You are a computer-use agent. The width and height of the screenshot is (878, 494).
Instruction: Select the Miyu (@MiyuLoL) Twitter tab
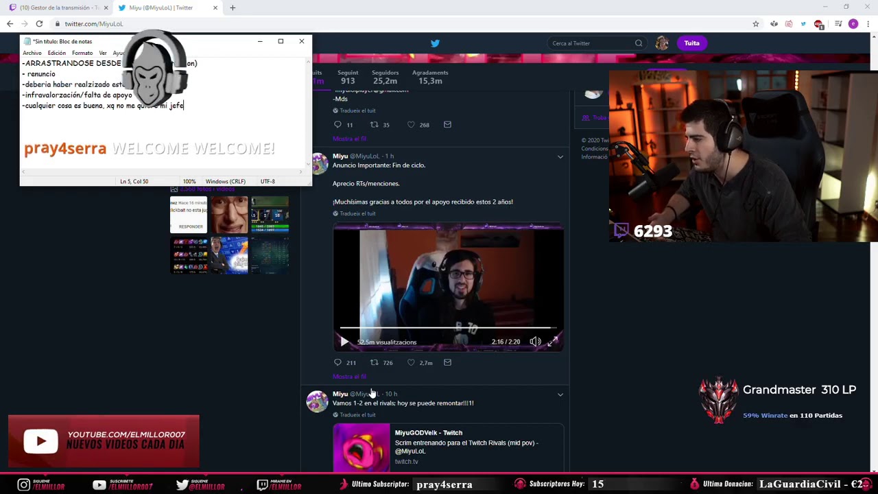pos(167,8)
